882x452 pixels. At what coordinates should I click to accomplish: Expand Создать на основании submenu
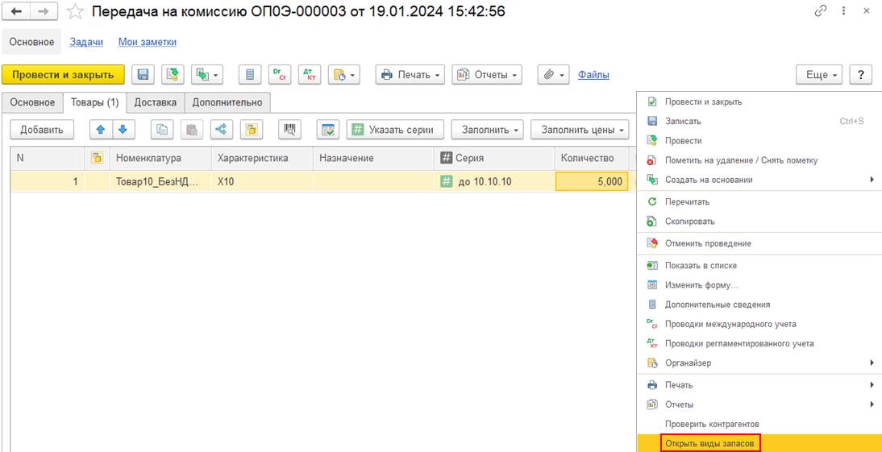tap(759, 180)
